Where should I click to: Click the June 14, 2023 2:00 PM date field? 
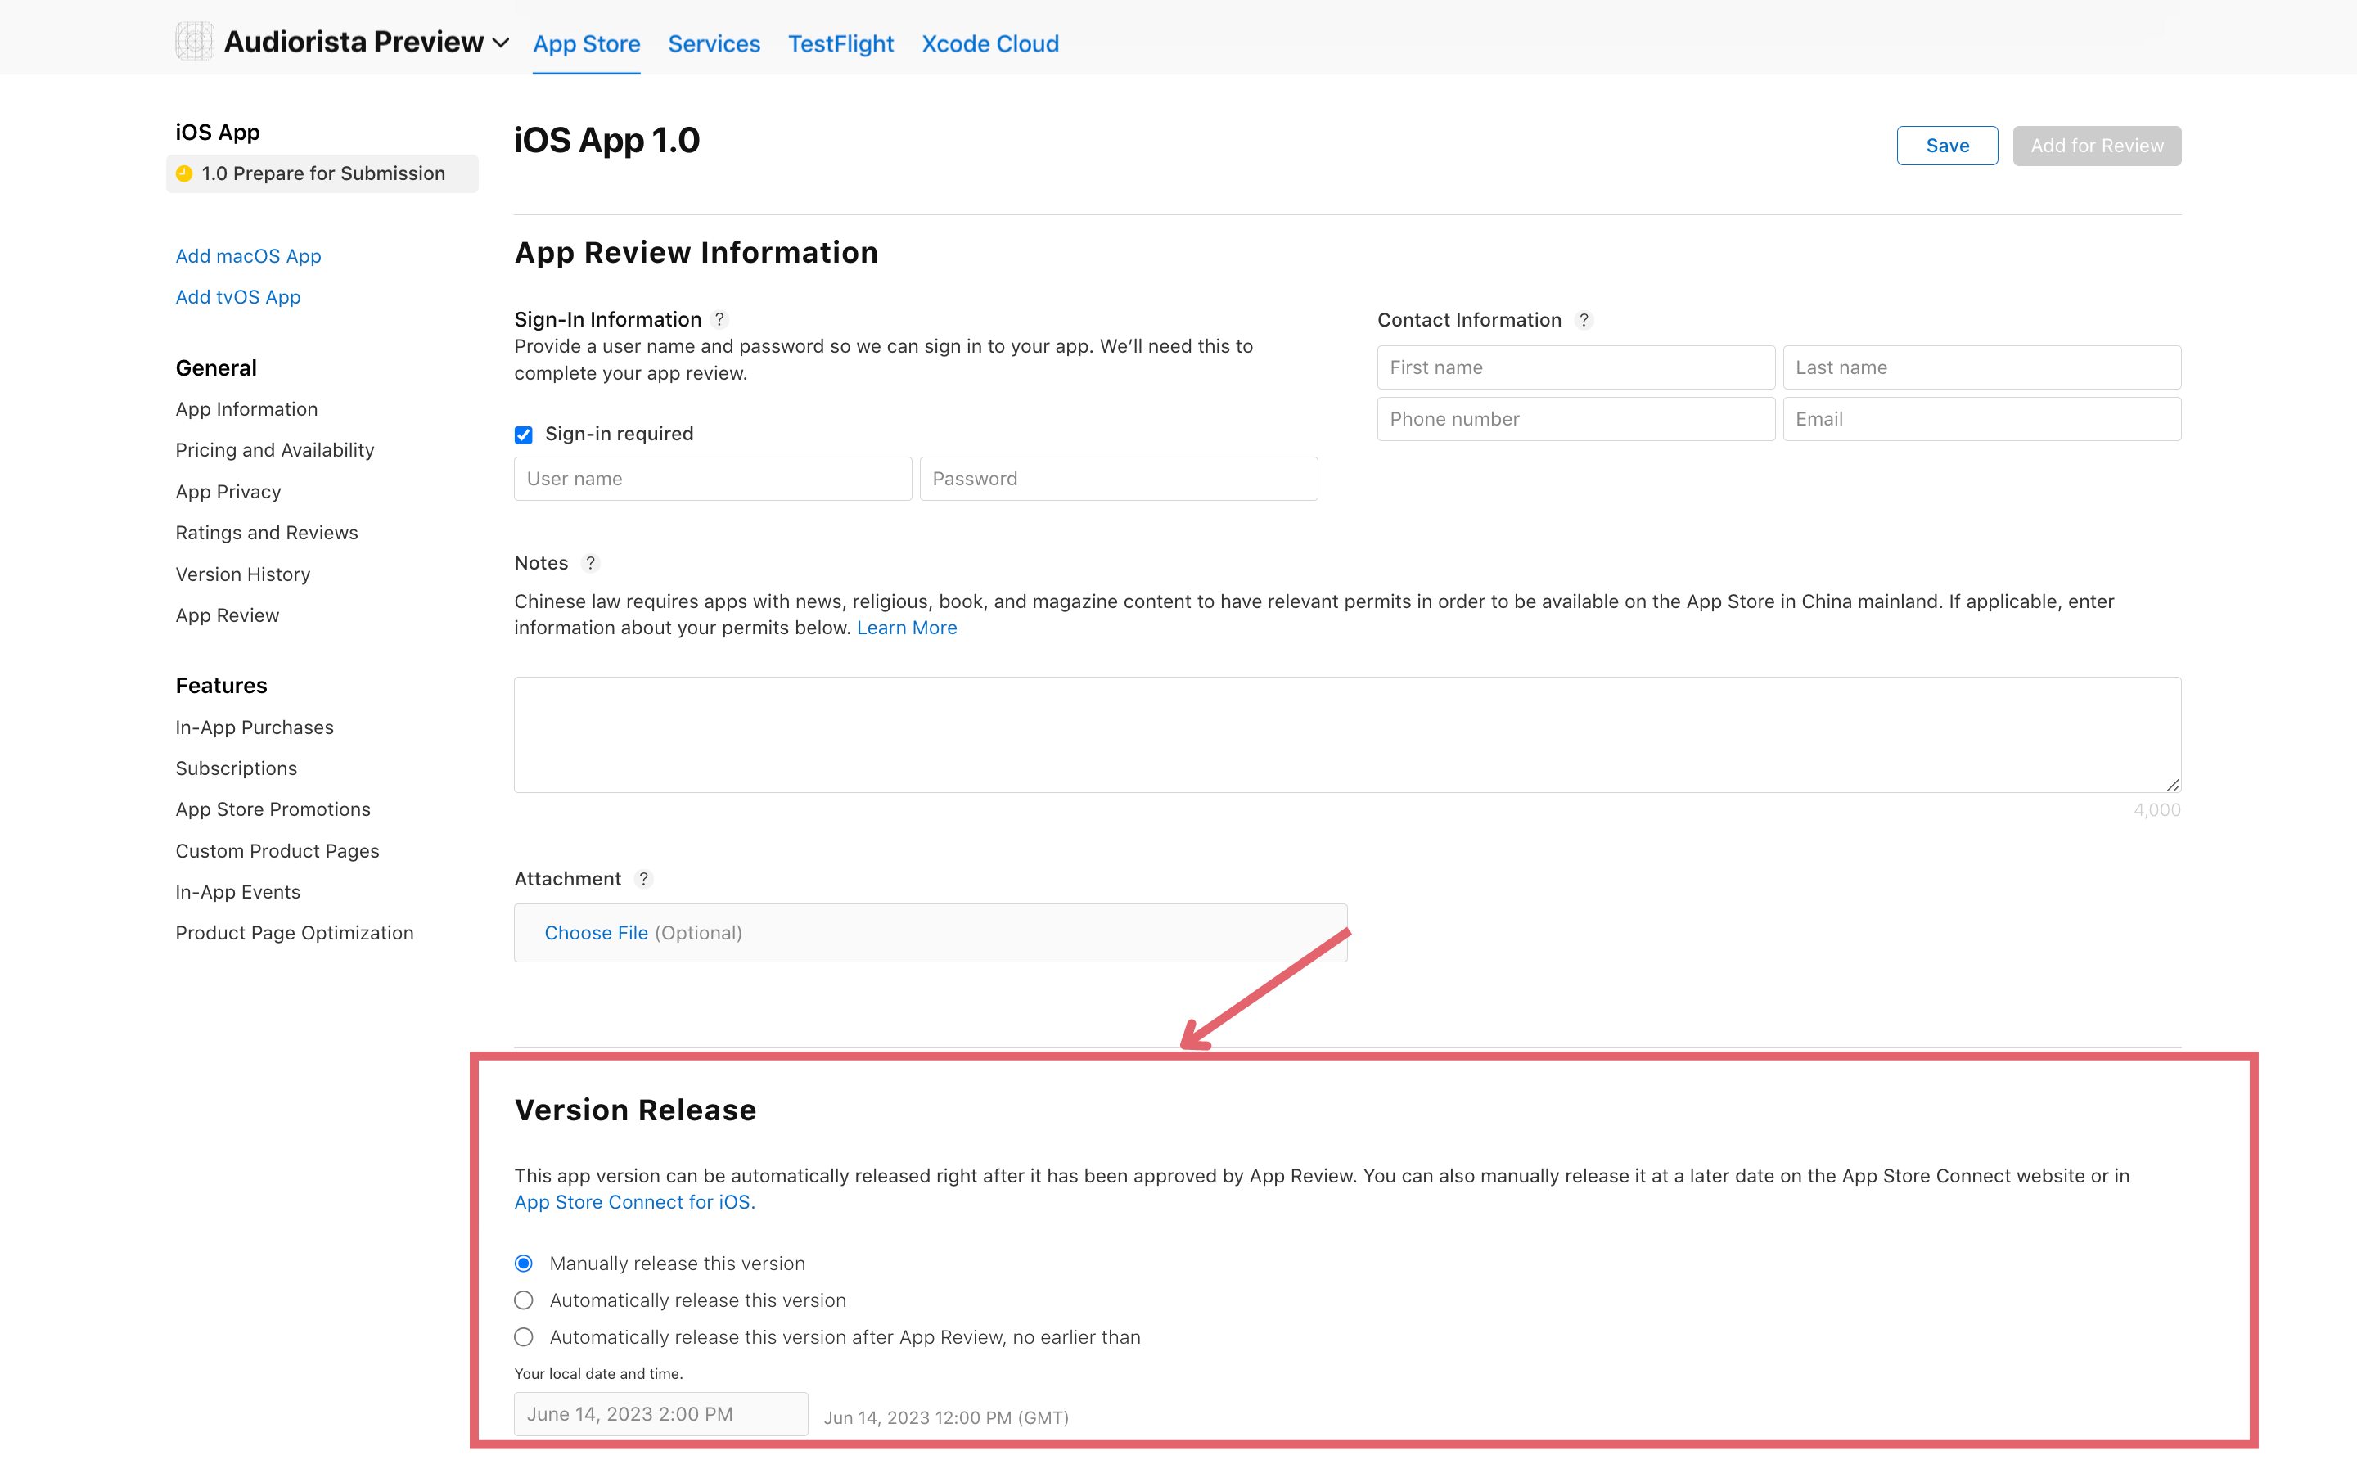point(660,1413)
